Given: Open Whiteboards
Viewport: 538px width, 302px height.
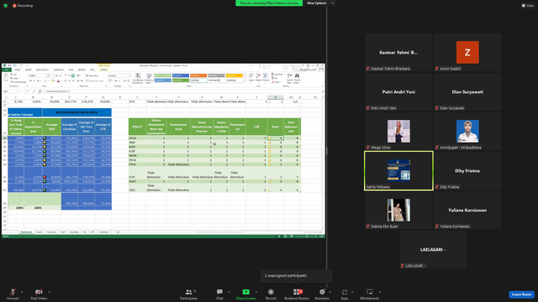Looking at the screenshot, I should click(x=370, y=294).
